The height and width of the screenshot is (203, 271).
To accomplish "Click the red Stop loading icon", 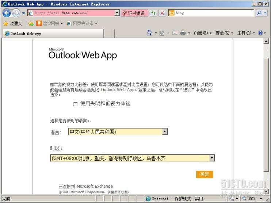I will (x=162, y=13).
